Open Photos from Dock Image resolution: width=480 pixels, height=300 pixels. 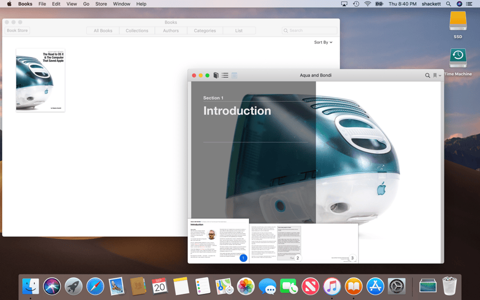click(246, 286)
